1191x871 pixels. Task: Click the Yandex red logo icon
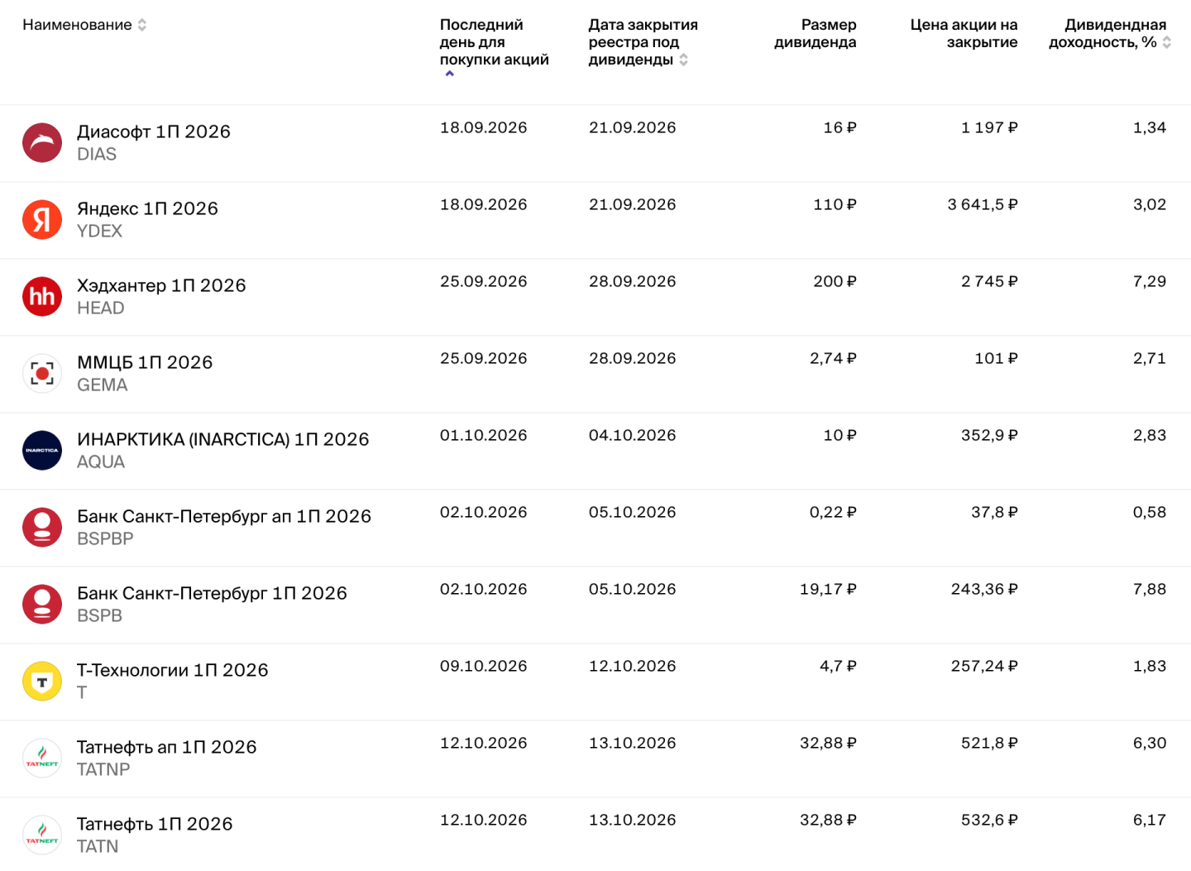click(x=42, y=220)
